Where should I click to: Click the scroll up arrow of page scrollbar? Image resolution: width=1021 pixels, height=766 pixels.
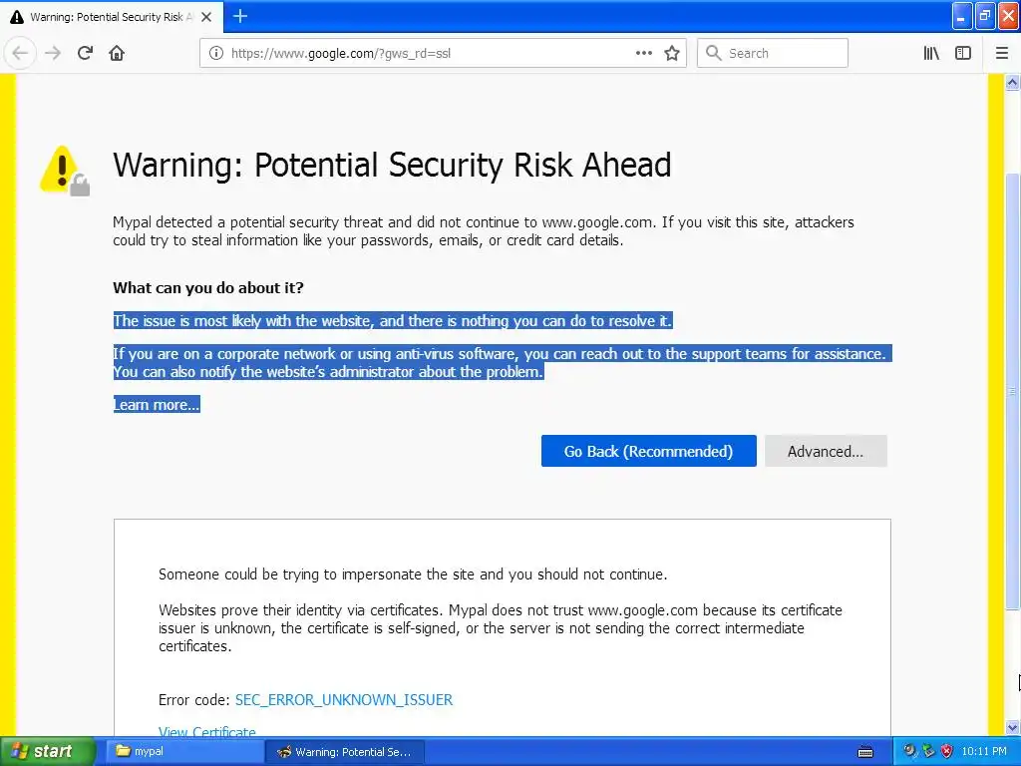coord(1012,82)
